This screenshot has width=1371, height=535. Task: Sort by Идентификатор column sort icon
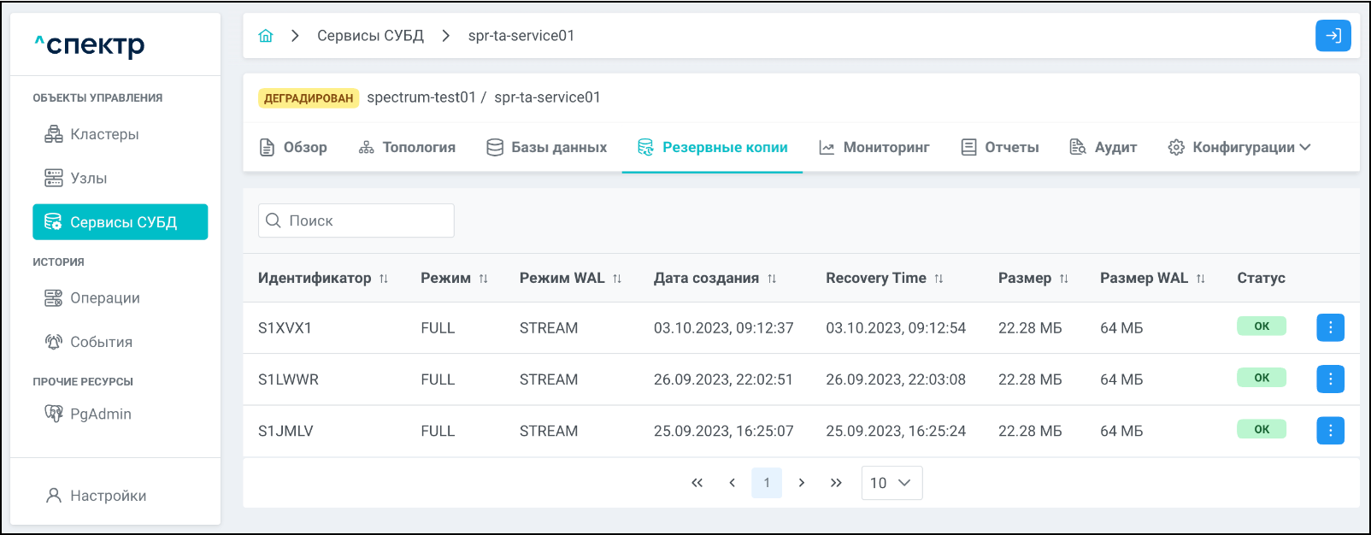pos(384,279)
